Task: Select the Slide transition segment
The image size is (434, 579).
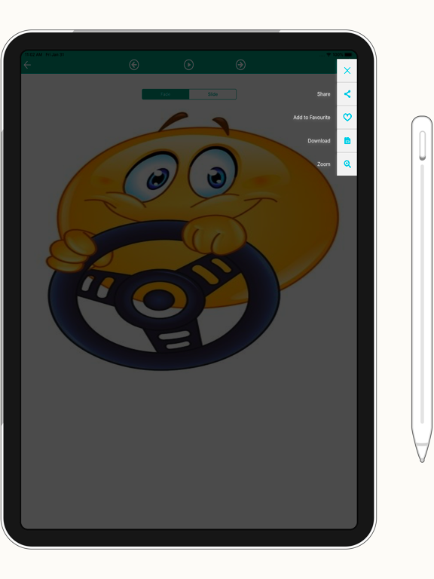Action: click(x=212, y=94)
